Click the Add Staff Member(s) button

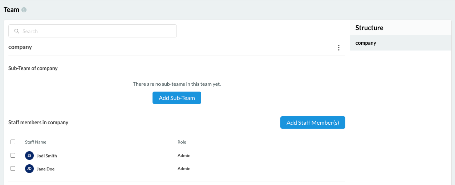(313, 122)
